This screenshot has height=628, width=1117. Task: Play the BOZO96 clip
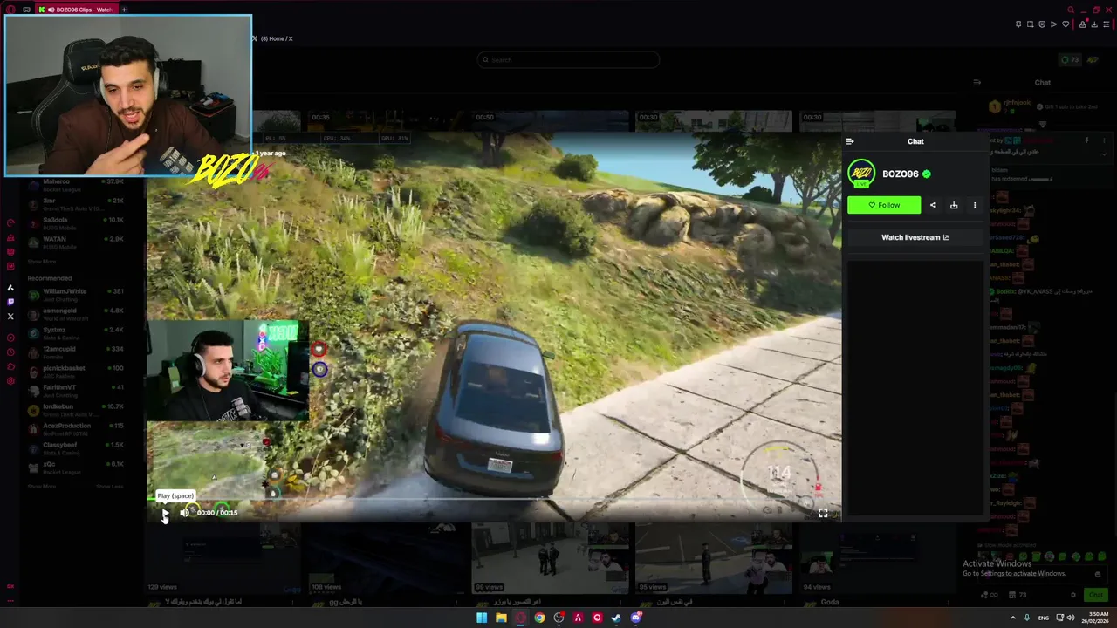tap(165, 513)
